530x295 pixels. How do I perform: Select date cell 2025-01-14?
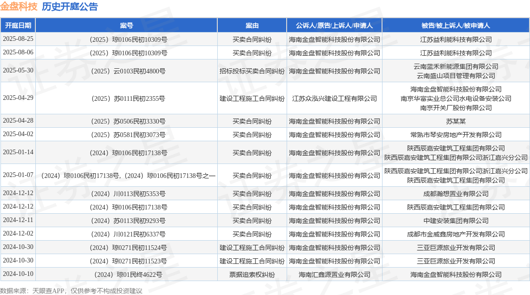click(x=18, y=152)
